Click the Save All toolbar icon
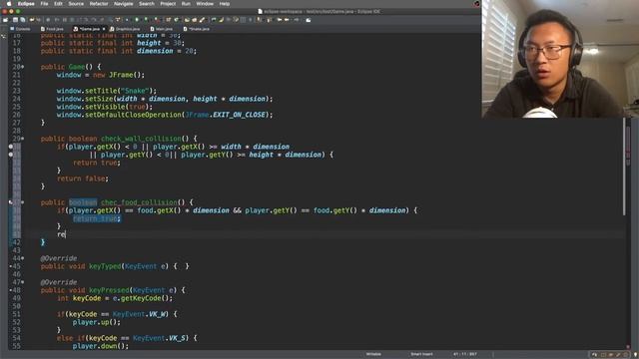The image size is (639, 359). pos(22,20)
